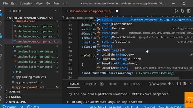Choose StringMapWithRename suggestion
193x108 pixels.
point(144,37)
